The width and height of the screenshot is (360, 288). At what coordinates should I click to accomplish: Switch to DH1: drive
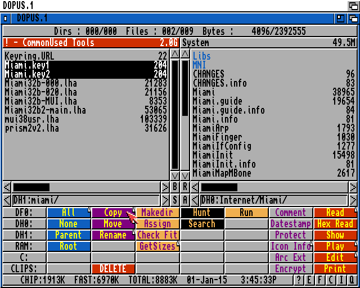pos(24,235)
